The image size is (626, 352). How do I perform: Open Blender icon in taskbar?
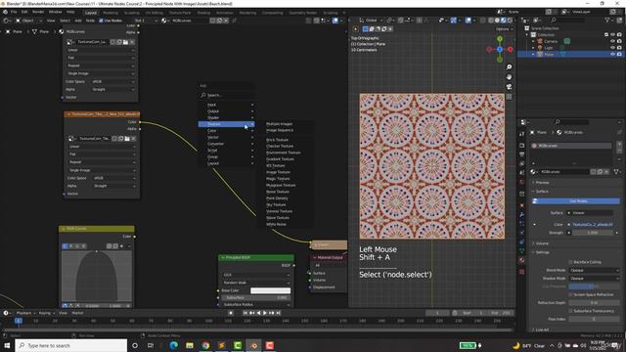(x=253, y=345)
